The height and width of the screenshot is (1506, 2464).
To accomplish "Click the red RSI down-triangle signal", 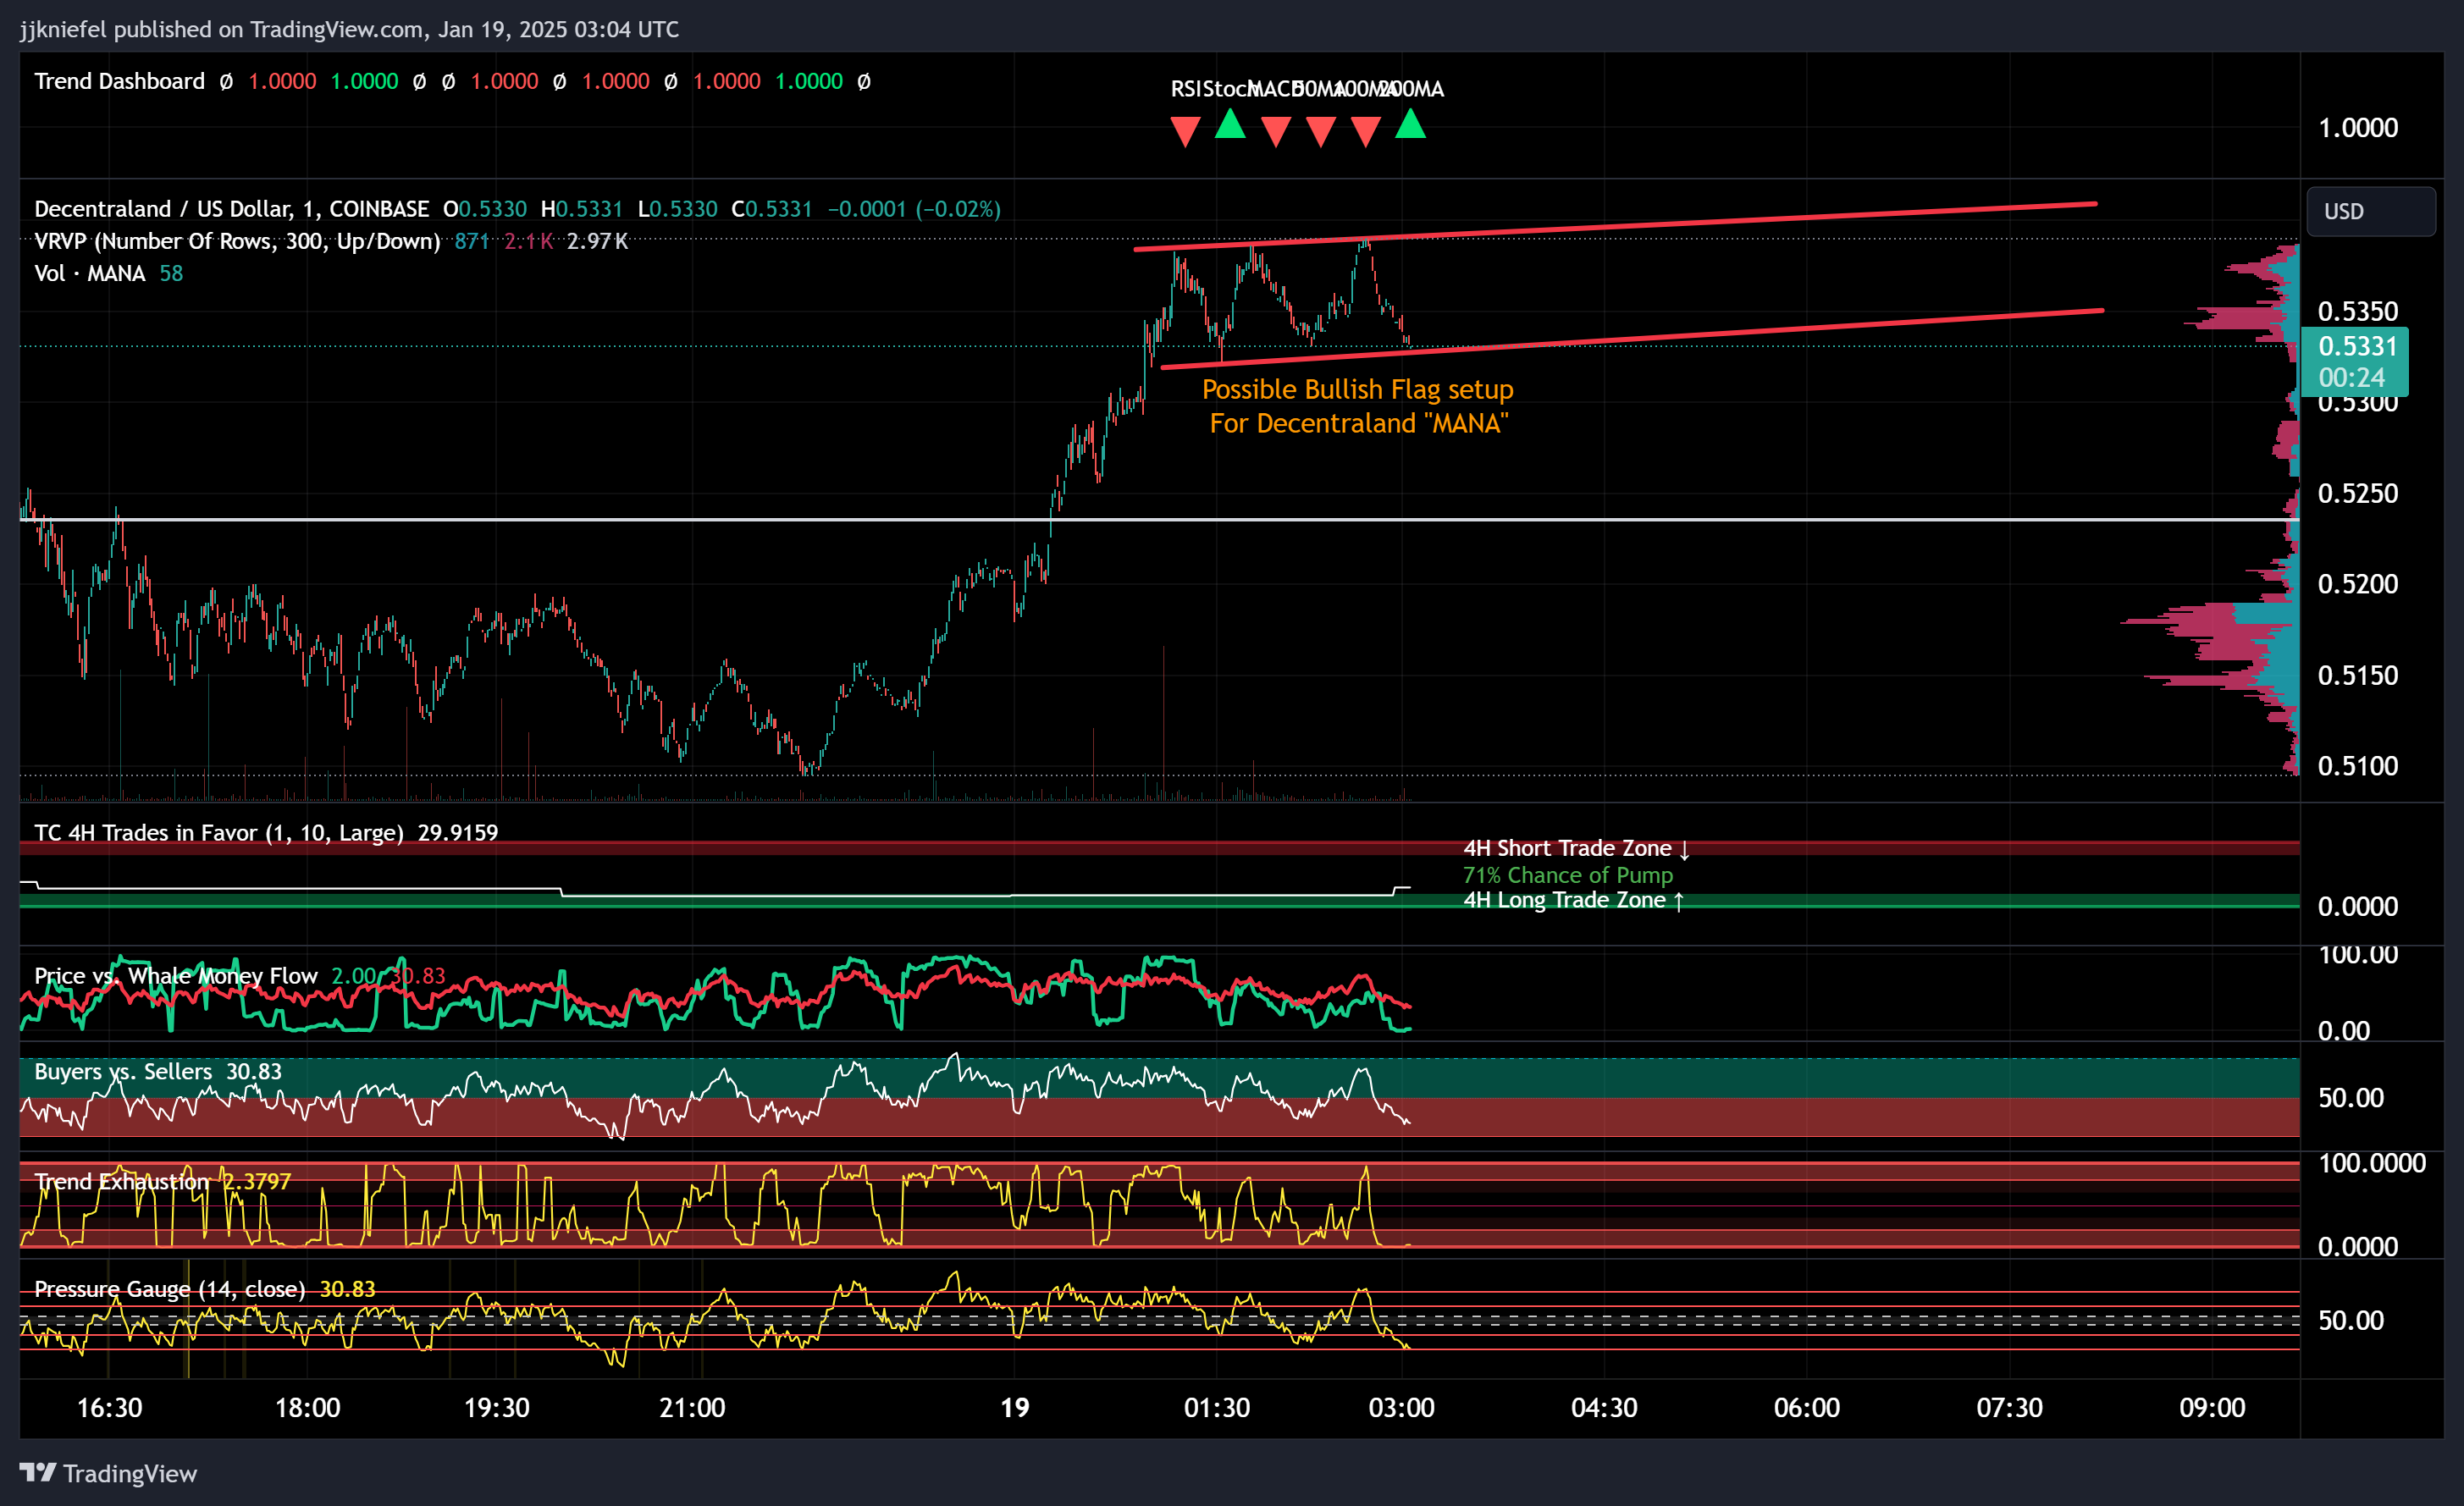I will [x=1185, y=132].
